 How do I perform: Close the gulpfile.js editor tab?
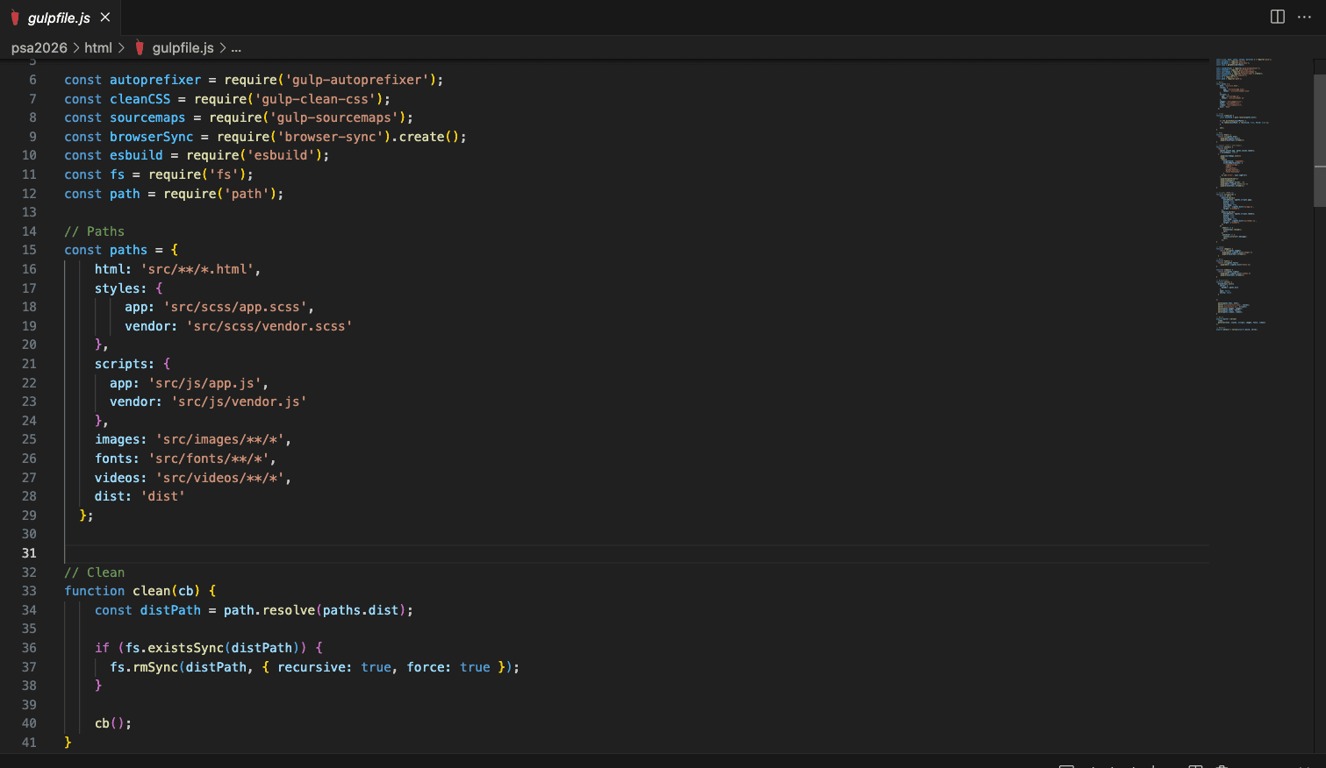pos(105,18)
